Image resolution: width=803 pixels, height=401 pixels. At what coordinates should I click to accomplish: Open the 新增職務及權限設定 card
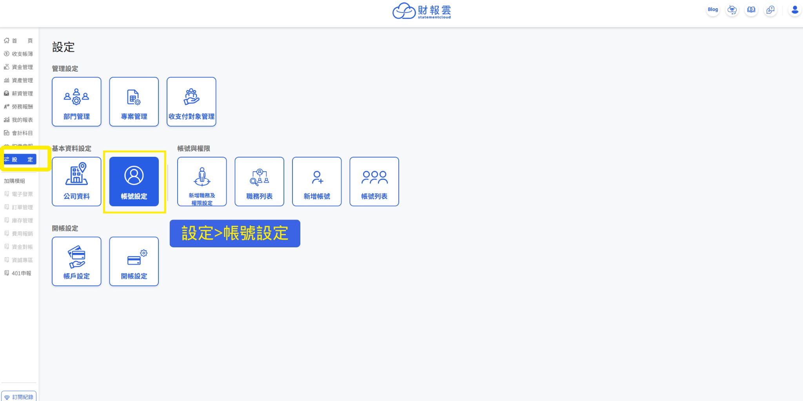pyautogui.click(x=202, y=181)
